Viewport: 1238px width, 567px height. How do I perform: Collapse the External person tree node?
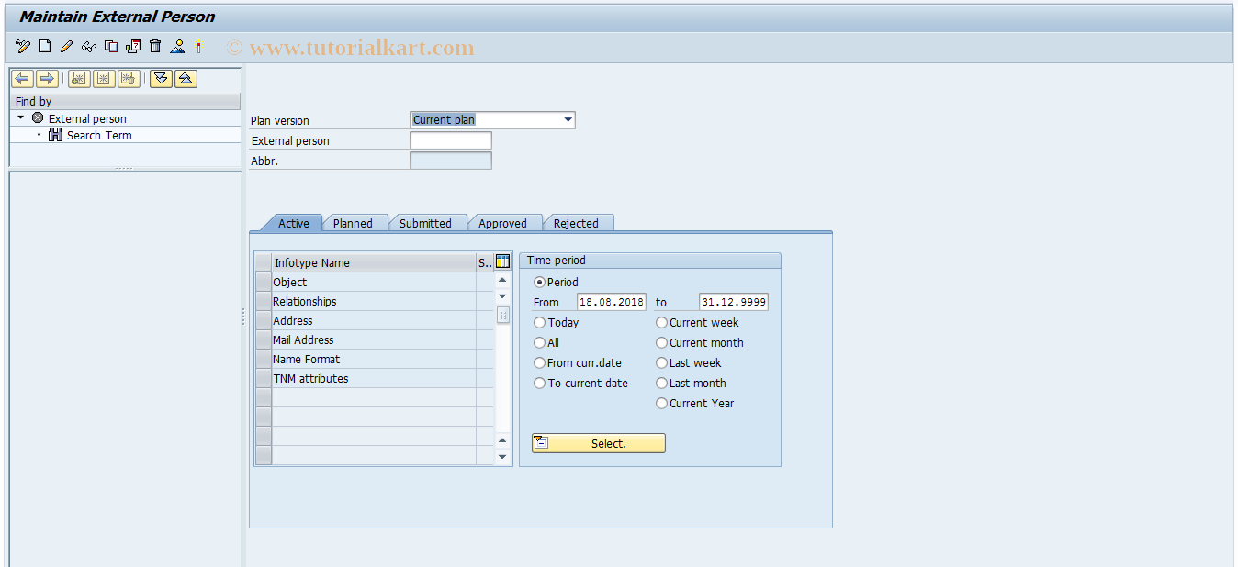click(x=21, y=117)
